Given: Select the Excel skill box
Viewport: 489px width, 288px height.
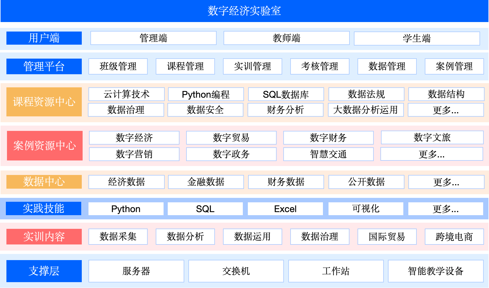Looking at the screenshot, I should point(286,209).
